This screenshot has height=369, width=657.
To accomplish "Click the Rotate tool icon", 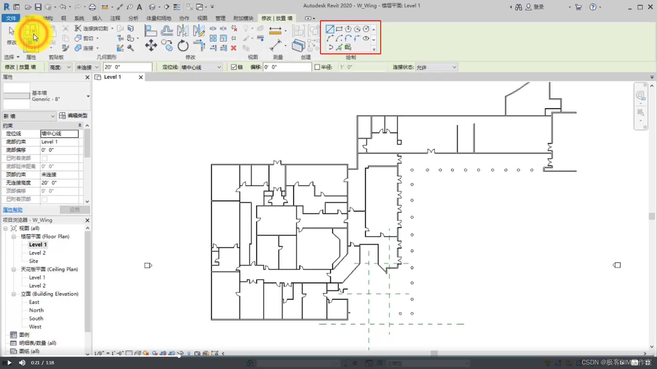I will [x=183, y=45].
